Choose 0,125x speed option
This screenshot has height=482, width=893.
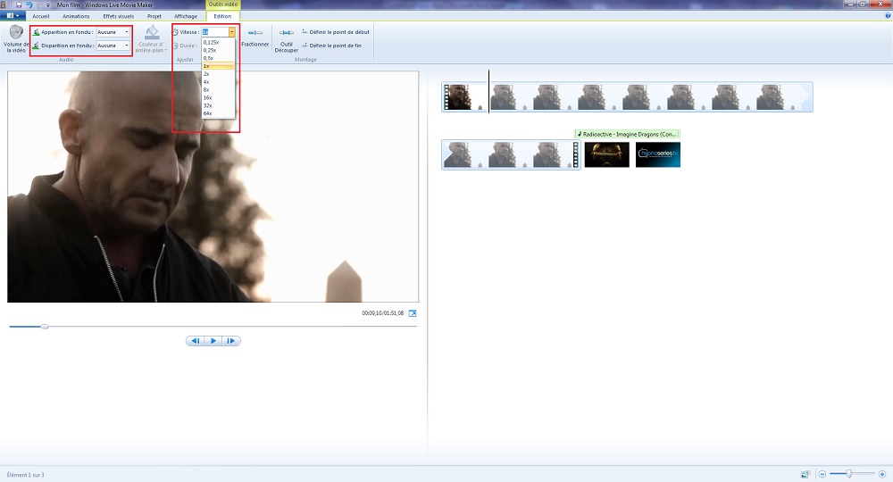218,42
